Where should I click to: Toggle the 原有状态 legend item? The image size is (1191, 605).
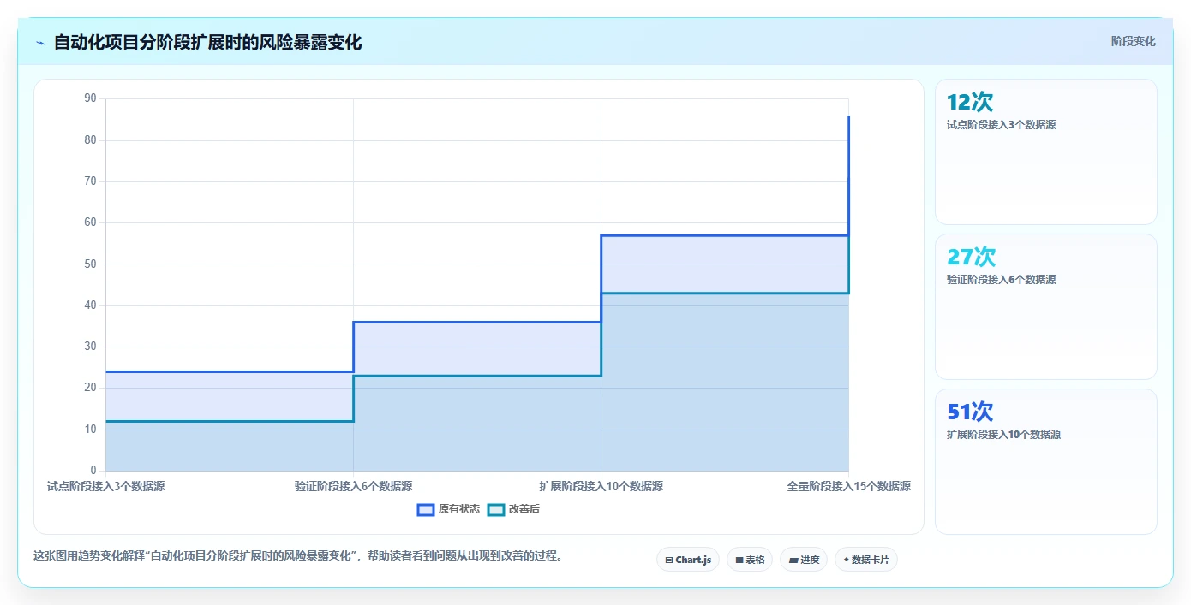click(x=448, y=509)
